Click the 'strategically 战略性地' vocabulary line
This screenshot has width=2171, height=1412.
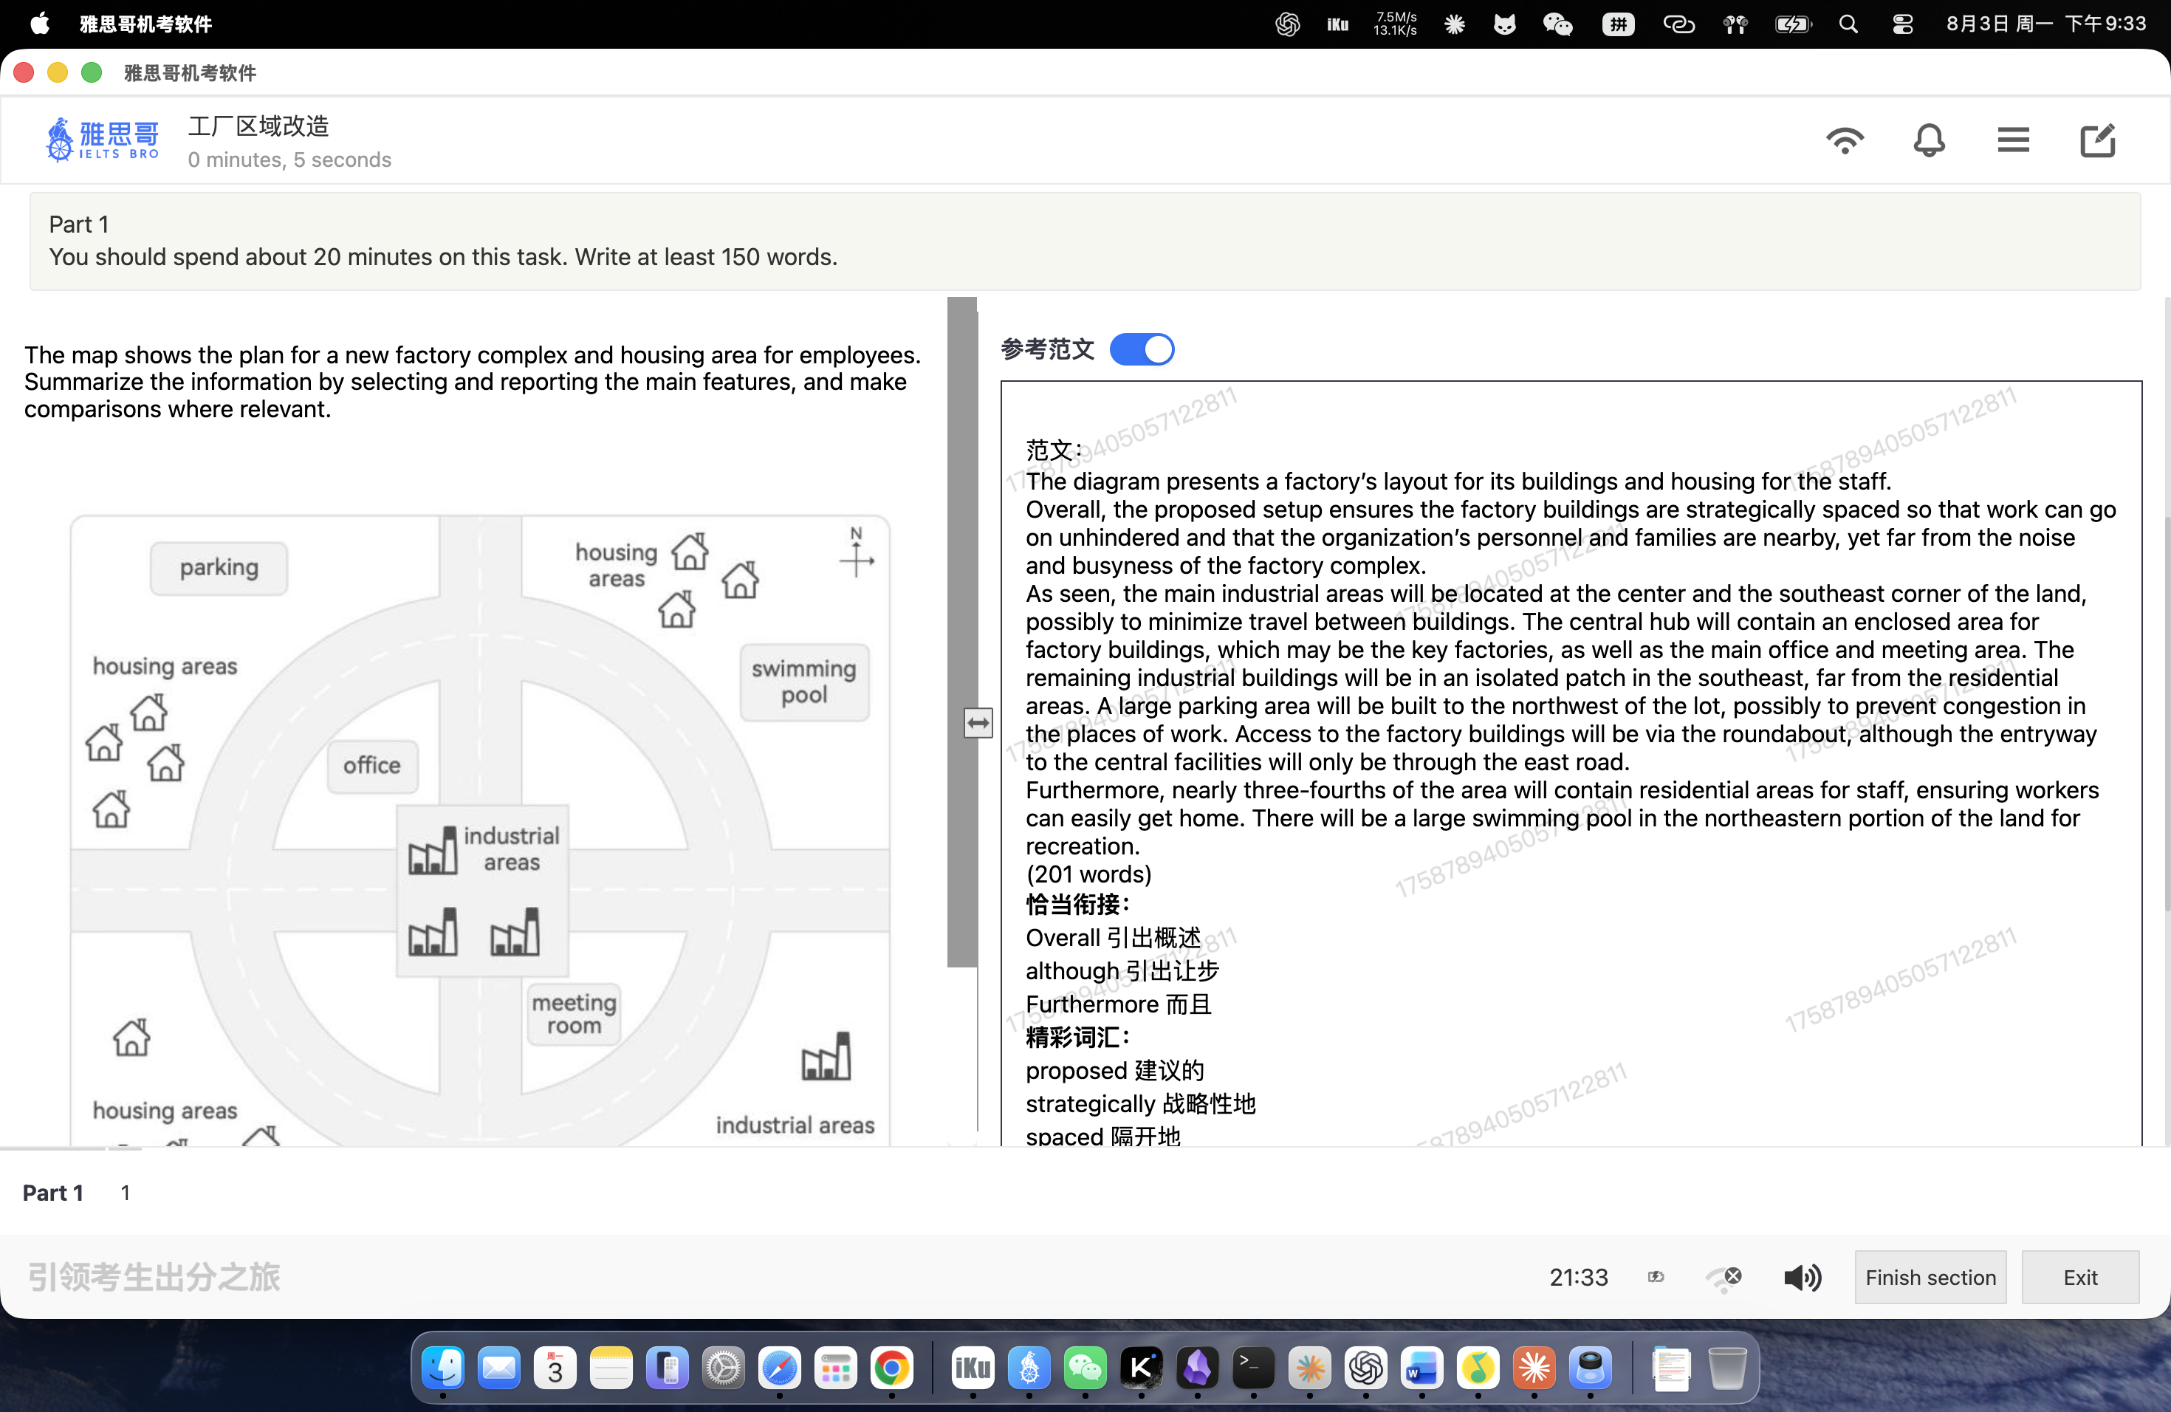tap(1140, 1104)
